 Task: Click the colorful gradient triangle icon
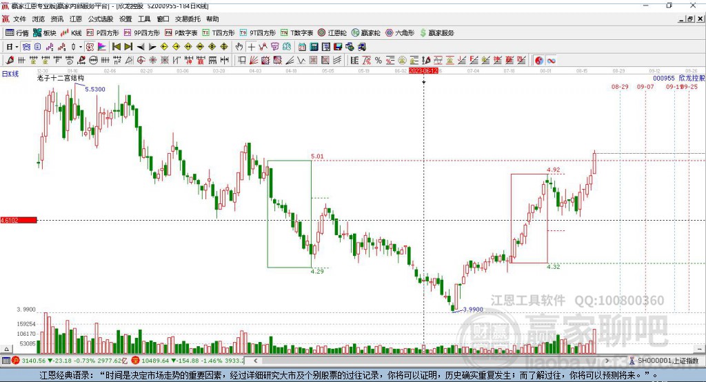click(x=102, y=46)
